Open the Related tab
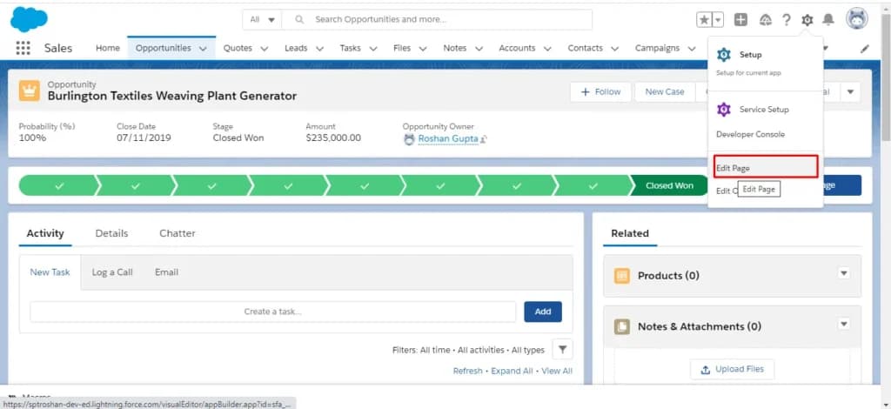Viewport: 891px width, 409px height. pyautogui.click(x=630, y=233)
